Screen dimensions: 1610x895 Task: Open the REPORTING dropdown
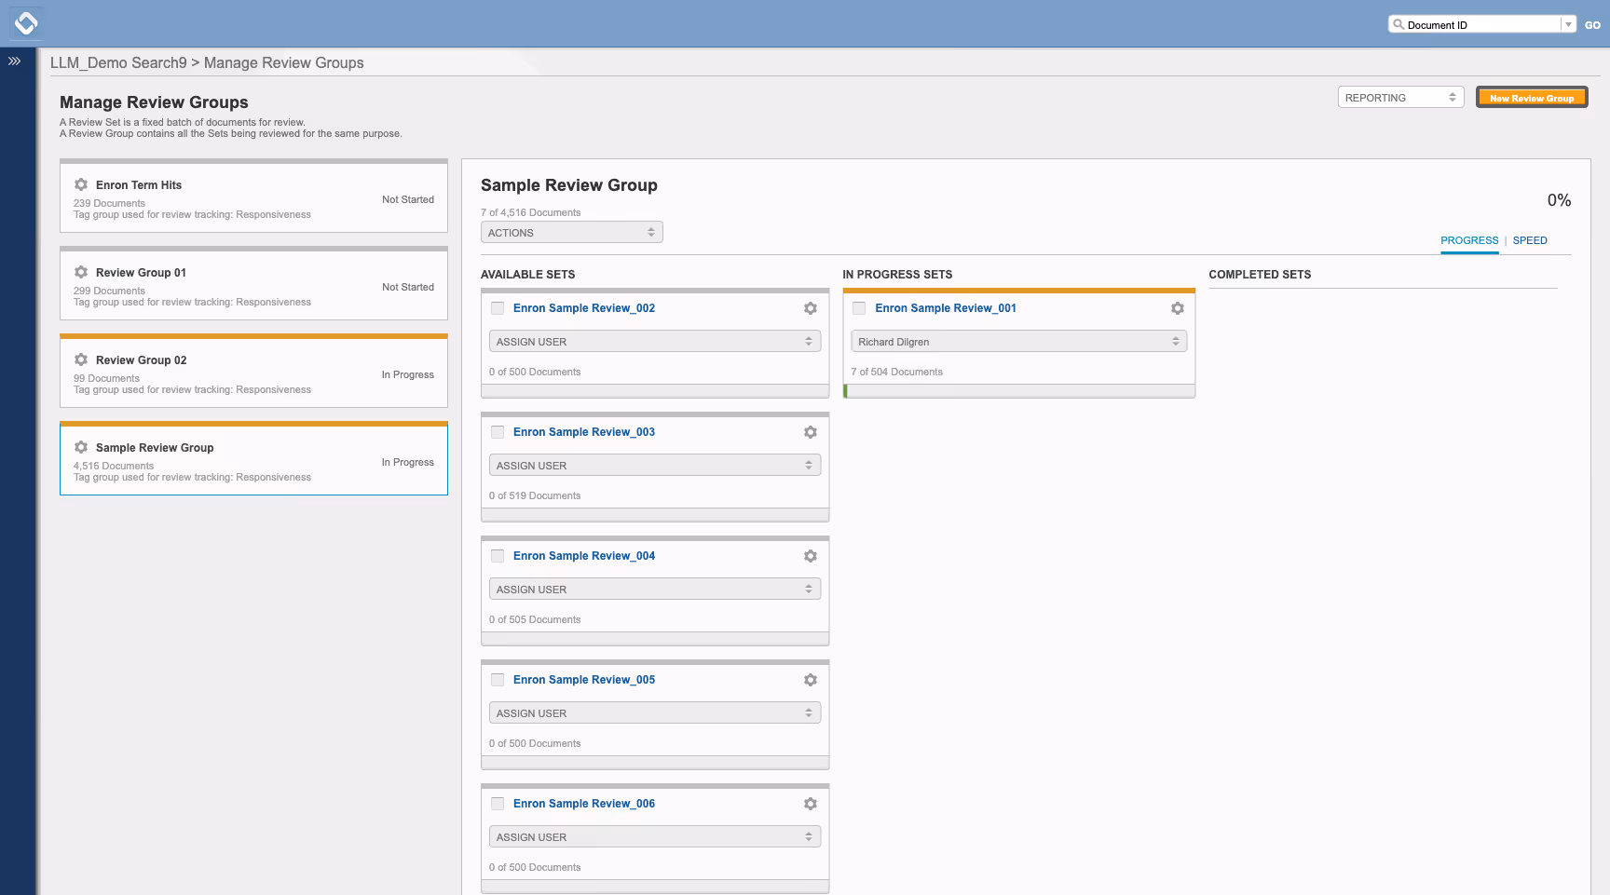1400,98
